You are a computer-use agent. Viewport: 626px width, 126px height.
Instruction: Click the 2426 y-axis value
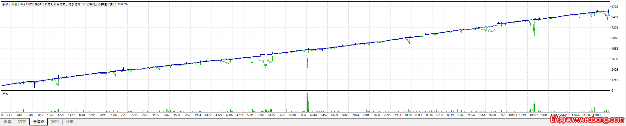[615, 70]
